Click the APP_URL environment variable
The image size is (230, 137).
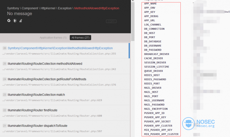[x=150, y=20]
